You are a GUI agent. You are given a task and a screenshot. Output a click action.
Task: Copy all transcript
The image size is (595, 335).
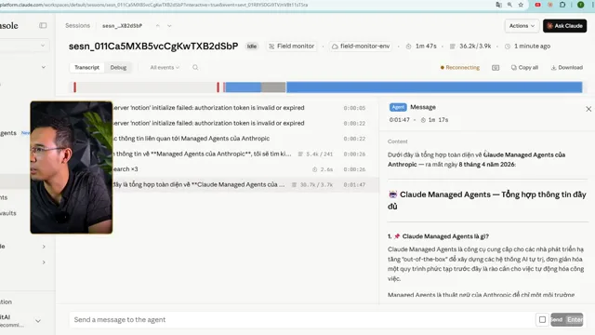click(524, 68)
